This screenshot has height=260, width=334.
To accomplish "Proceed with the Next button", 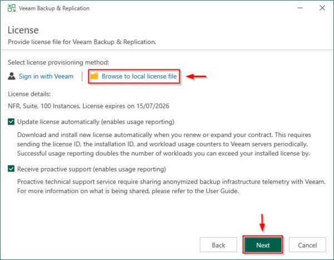I will [263, 245].
